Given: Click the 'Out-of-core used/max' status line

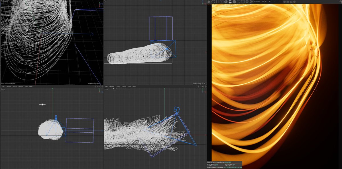Looking at the screenshot, I should pos(219,162).
